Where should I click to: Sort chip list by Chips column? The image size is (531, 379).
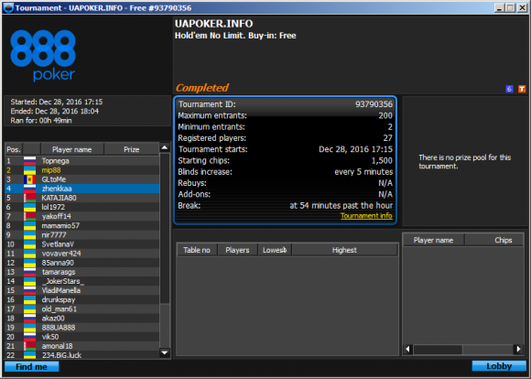click(x=494, y=240)
